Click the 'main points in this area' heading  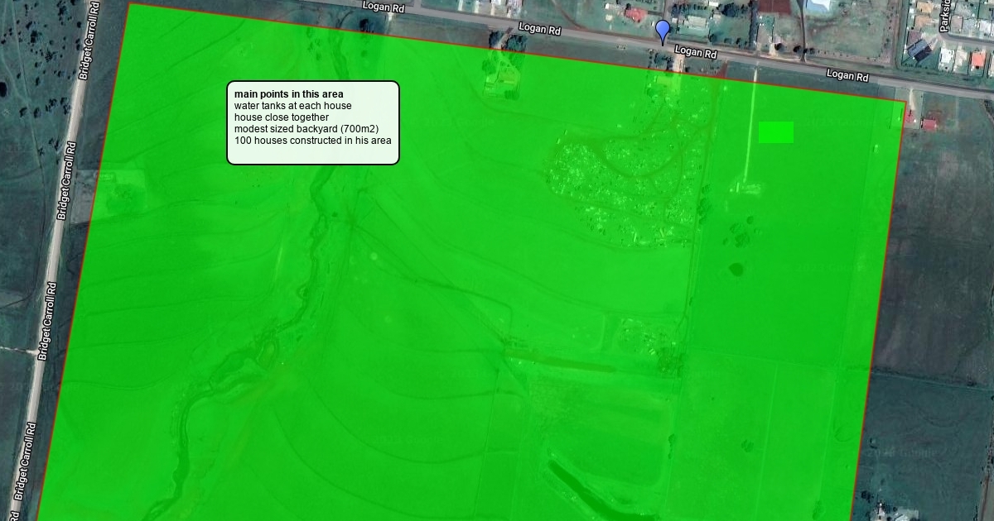[288, 94]
